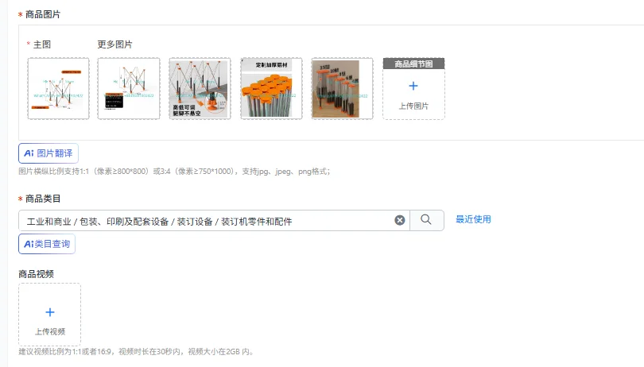Viewport: 644px width, 367px height.
Task: Clear the 商品类目 field with the X icon
Action: [400, 220]
